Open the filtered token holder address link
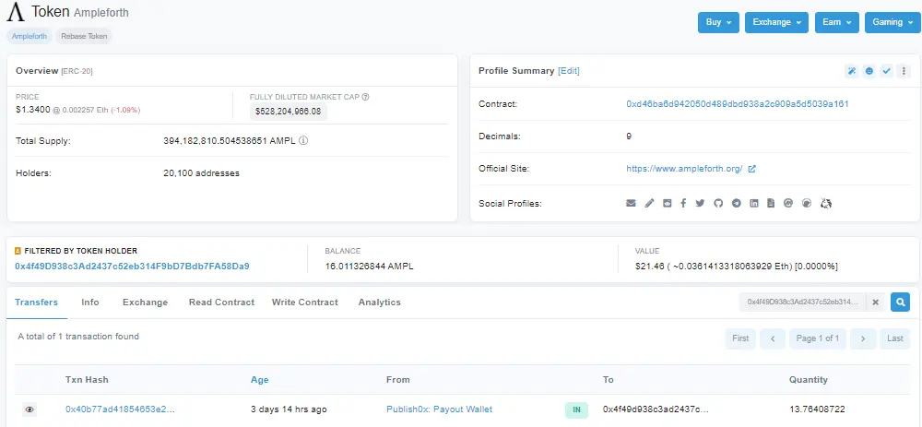The width and height of the screenshot is (922, 427). 132,267
